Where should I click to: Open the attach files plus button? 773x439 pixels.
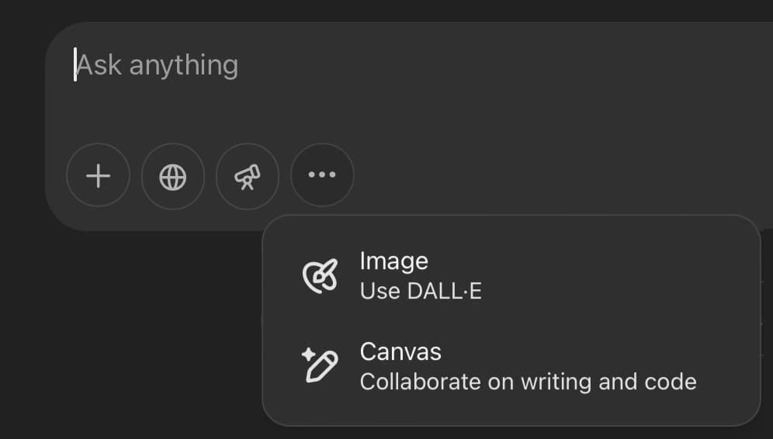point(98,176)
